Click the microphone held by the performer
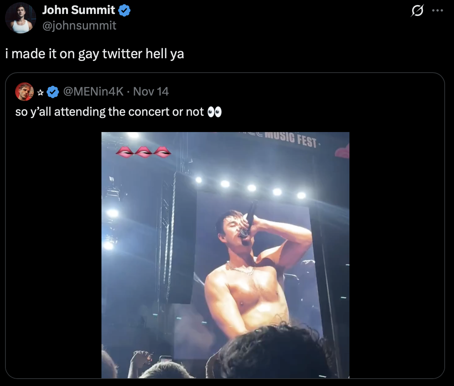Viewport: 454px width, 386px height. [249, 217]
